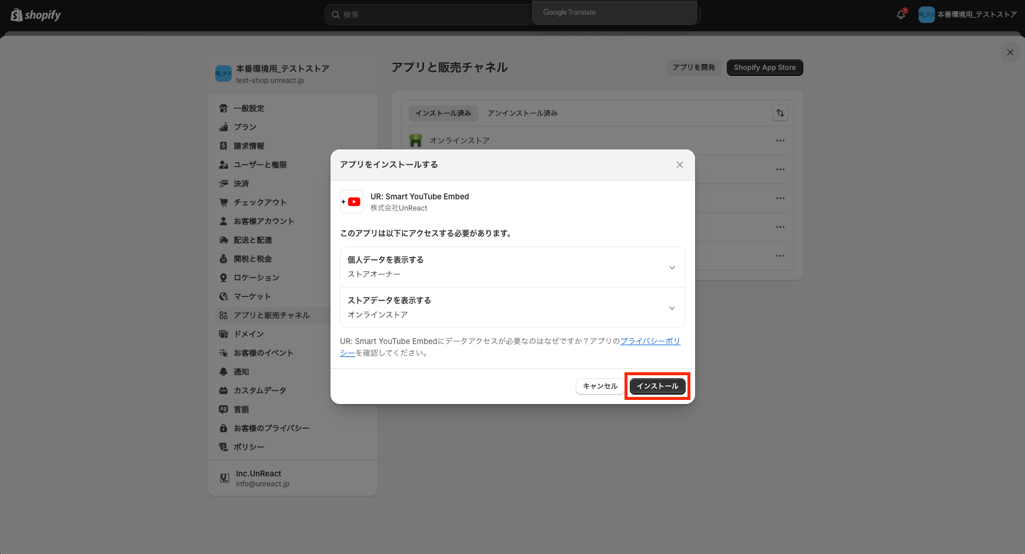Open the notifications bell
Image resolution: width=1025 pixels, height=554 pixels.
pos(901,14)
